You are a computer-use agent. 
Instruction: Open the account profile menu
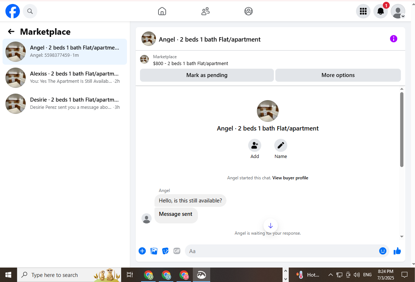pos(398,11)
